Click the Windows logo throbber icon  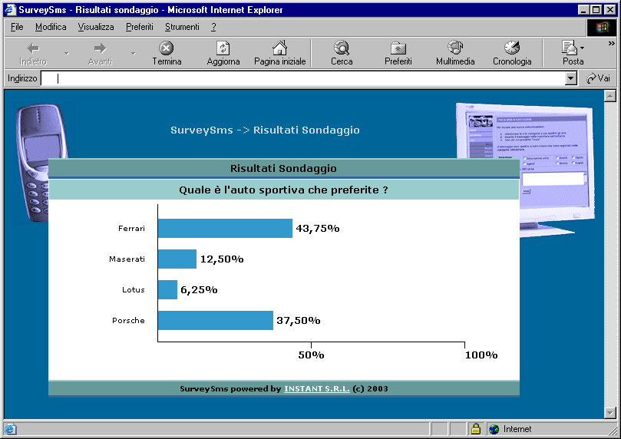pos(601,27)
